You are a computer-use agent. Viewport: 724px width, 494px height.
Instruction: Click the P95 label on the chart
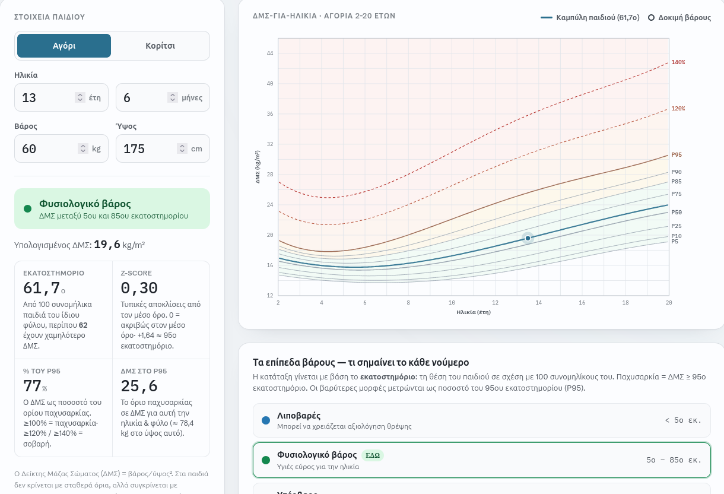point(677,155)
